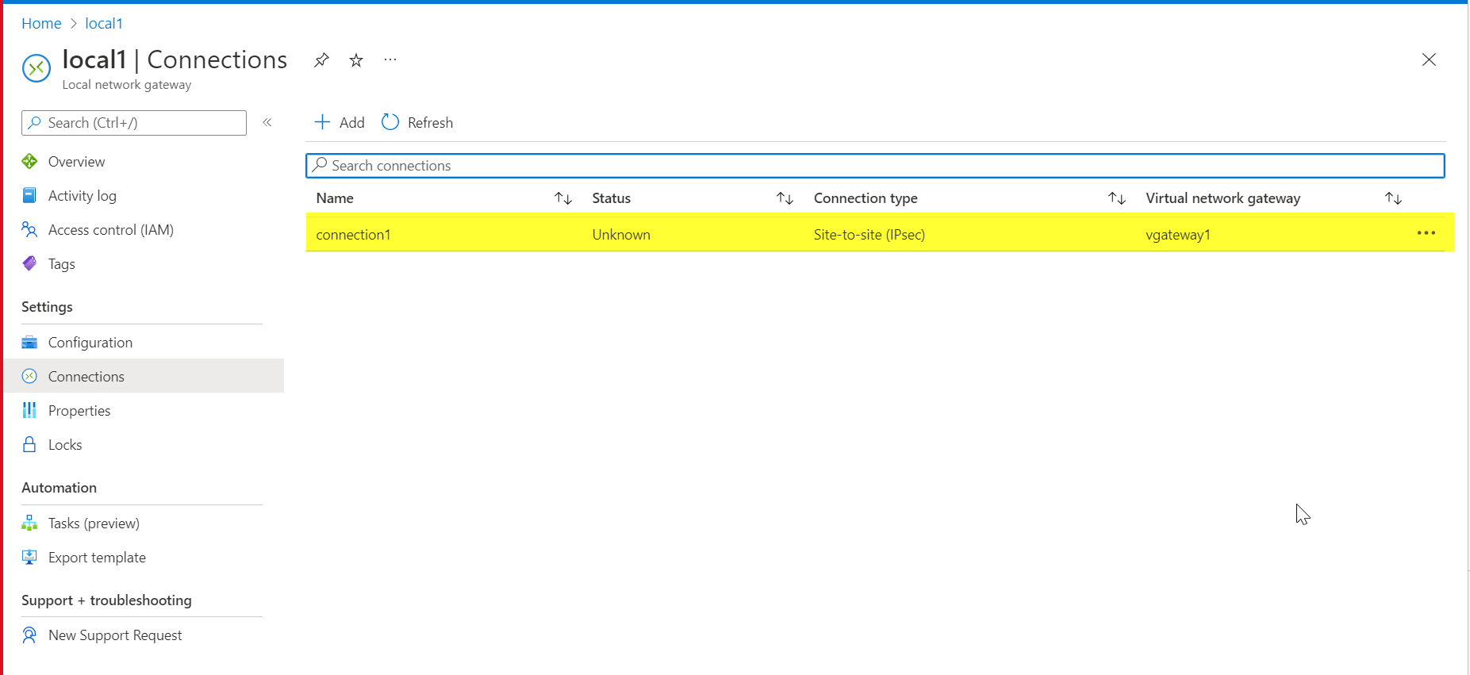This screenshot has height=675, width=1470.
Task: Collapse the left navigation menu
Action: 267,122
